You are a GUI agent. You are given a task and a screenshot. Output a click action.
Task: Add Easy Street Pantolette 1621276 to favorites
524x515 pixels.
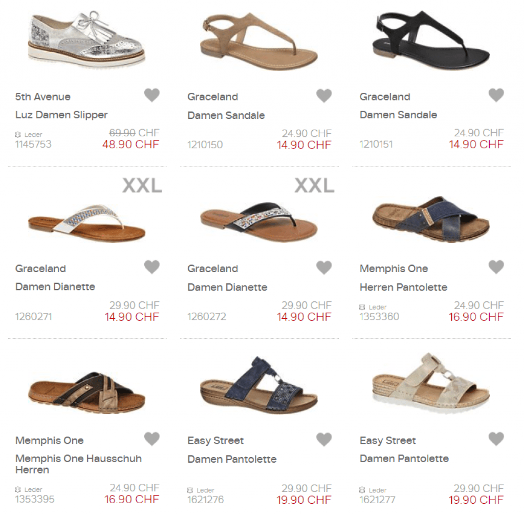[x=324, y=439]
